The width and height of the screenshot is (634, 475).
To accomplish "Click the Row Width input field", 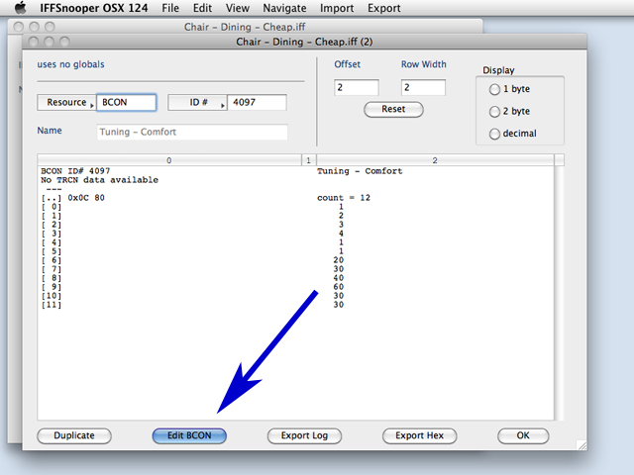I will pyautogui.click(x=423, y=88).
